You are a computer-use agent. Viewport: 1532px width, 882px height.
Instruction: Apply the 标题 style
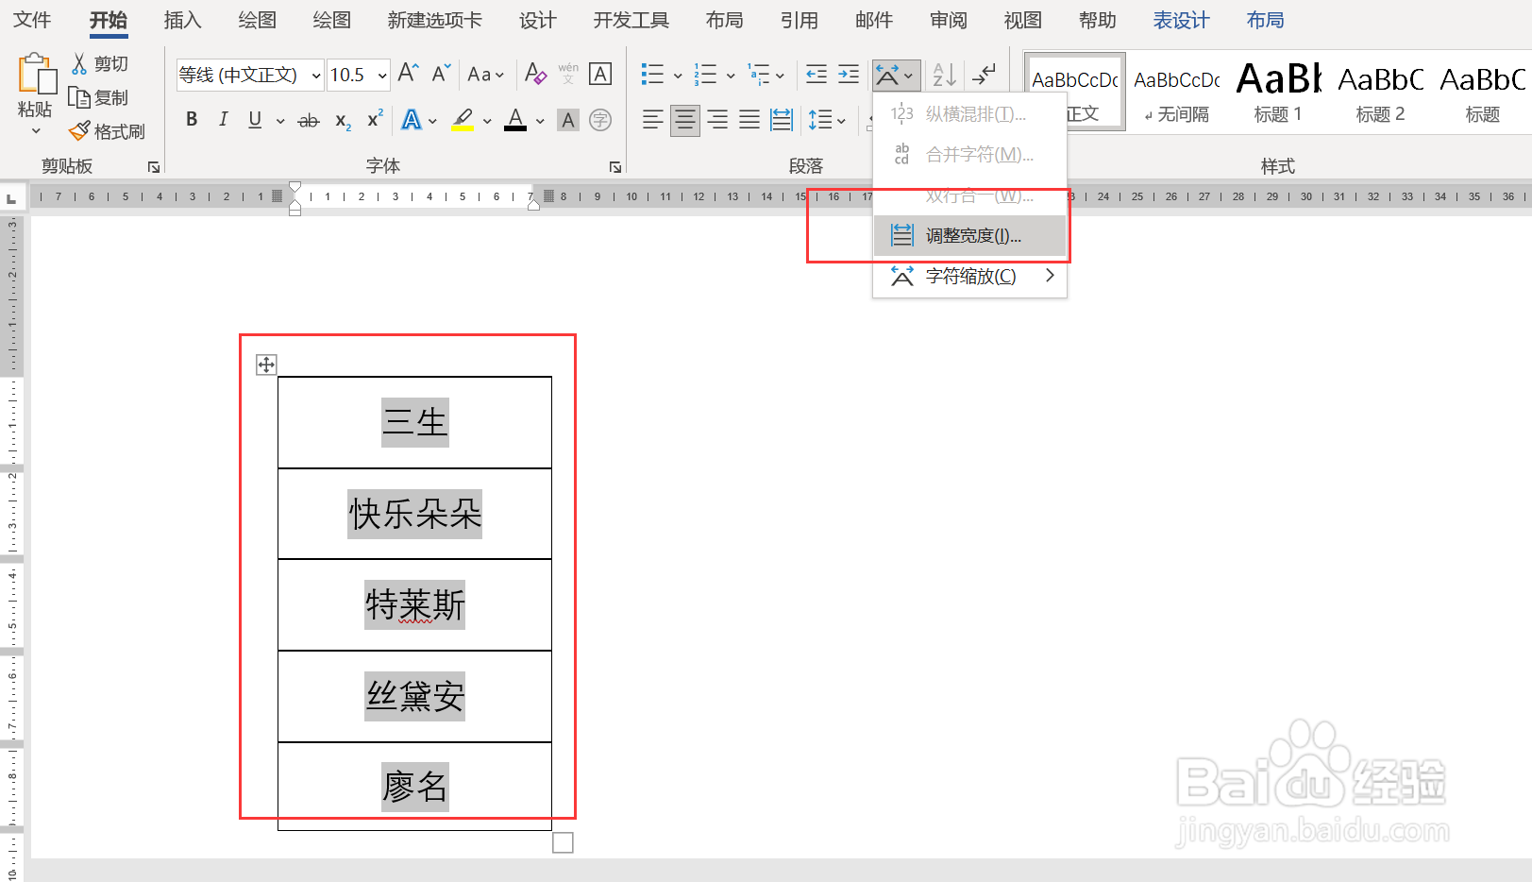[x=1482, y=93]
